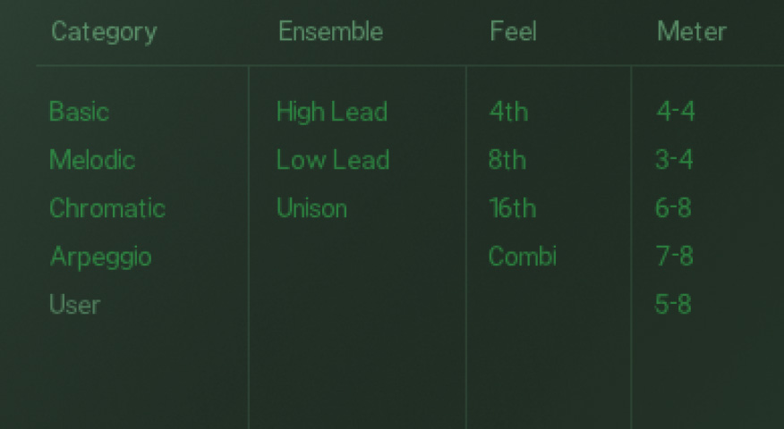784x429 pixels.
Task: Filter by High Lead ensemble
Action: (331, 113)
